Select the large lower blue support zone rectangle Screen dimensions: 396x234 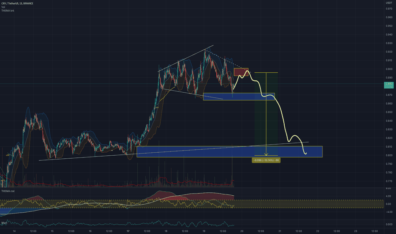229,152
